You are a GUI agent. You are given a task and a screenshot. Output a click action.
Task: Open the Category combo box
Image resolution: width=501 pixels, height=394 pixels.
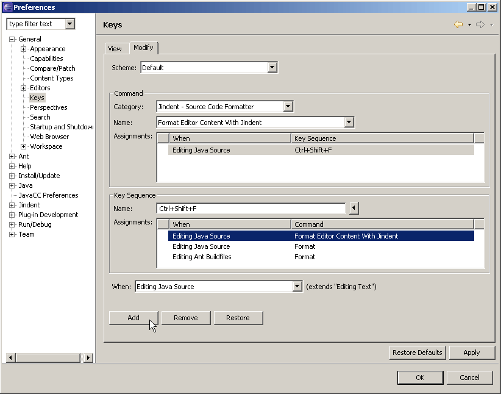tap(288, 107)
